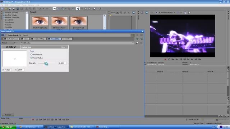Click Remove Selected Plug-In icon in FX chain
The height and width of the screenshot is (129, 230).
[141, 39]
